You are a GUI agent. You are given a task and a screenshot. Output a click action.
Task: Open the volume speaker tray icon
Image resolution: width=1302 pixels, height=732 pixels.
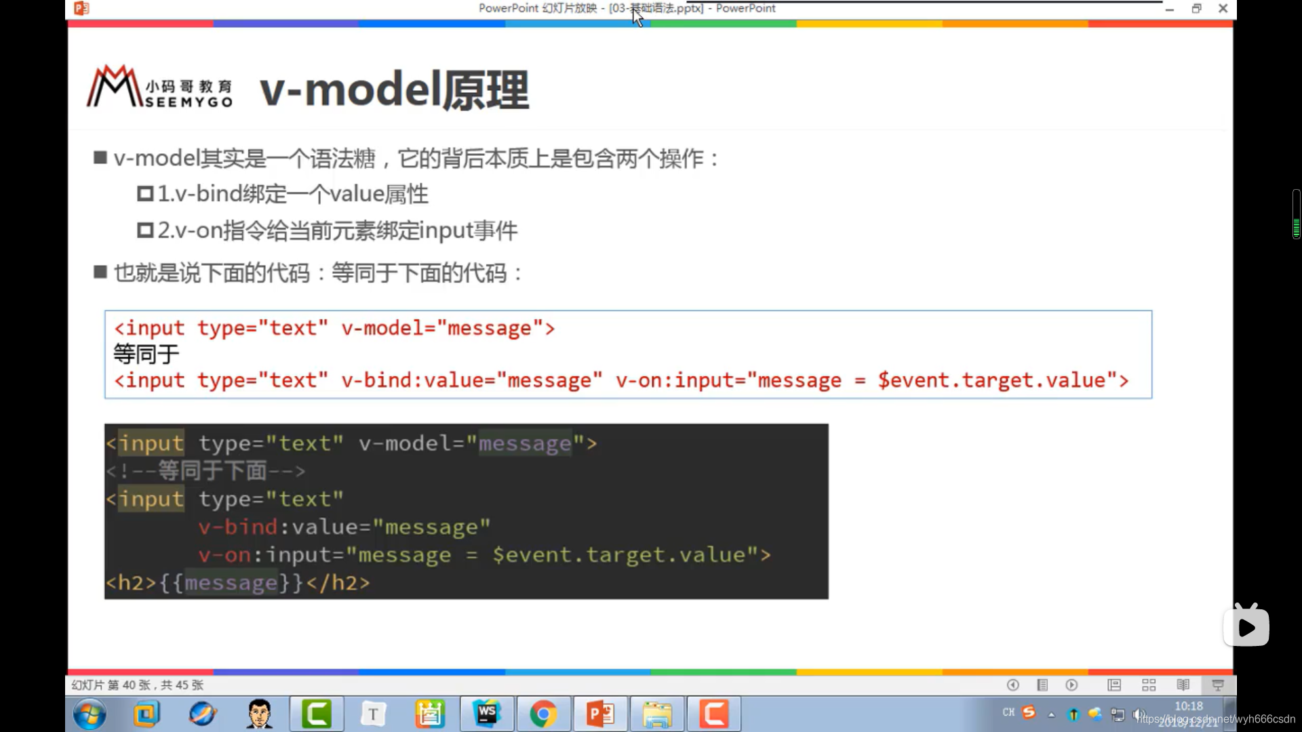(1137, 714)
